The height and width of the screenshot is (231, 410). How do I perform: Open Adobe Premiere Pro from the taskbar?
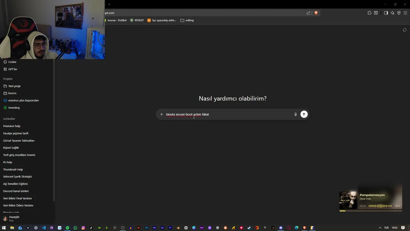[x=170, y=228]
